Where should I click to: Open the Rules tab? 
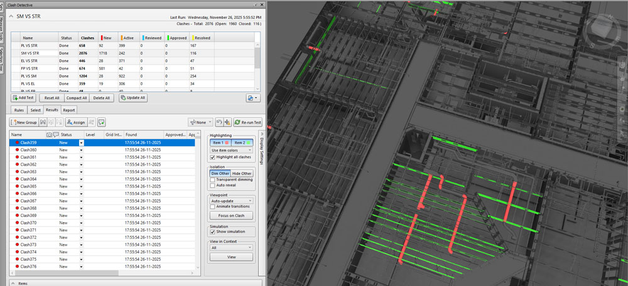point(19,110)
